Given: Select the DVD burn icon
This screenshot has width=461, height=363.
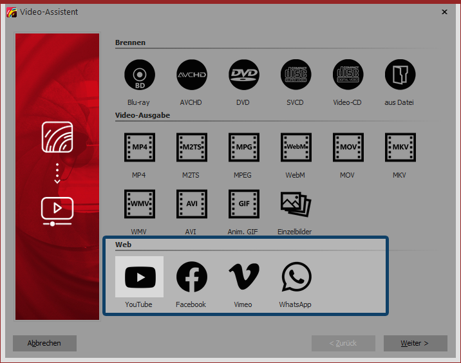Looking at the screenshot, I should (x=243, y=76).
